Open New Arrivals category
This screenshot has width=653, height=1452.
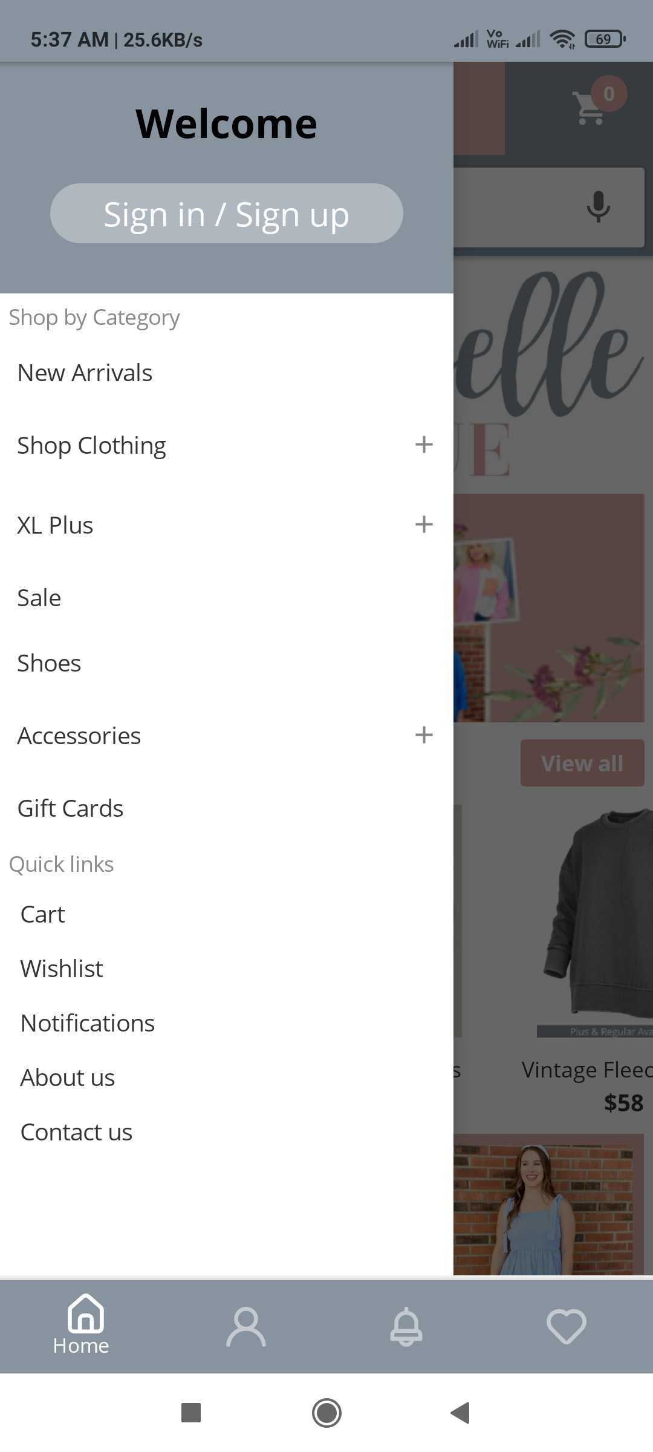click(x=85, y=373)
